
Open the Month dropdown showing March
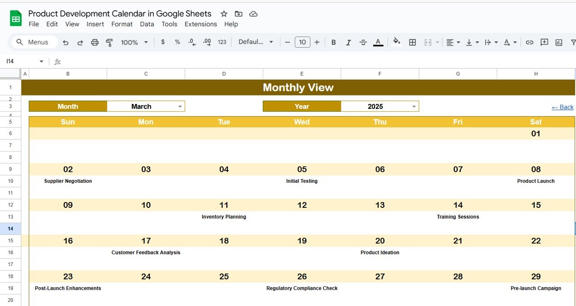[180, 107]
